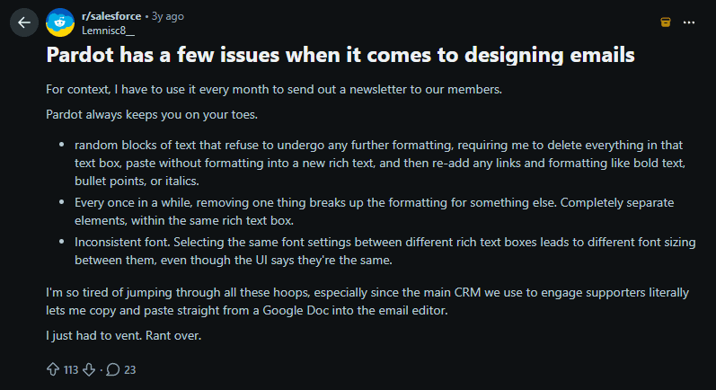Click the 23 comments count
Image resolution: width=716 pixels, height=390 pixels.
130,370
